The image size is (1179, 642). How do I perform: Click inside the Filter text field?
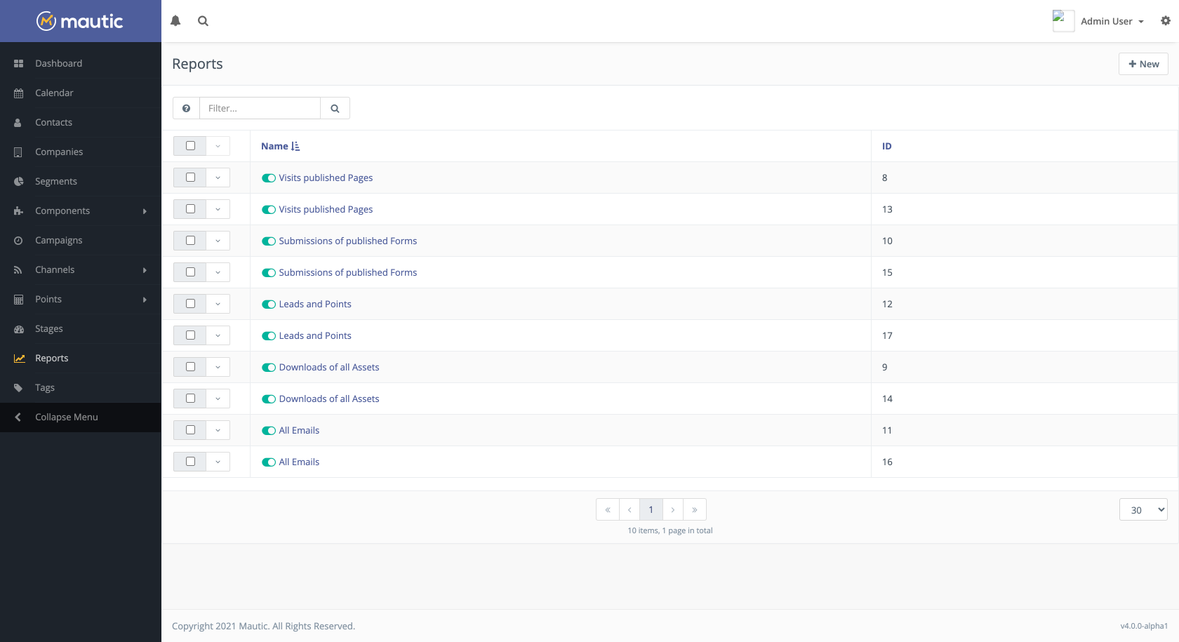(260, 108)
